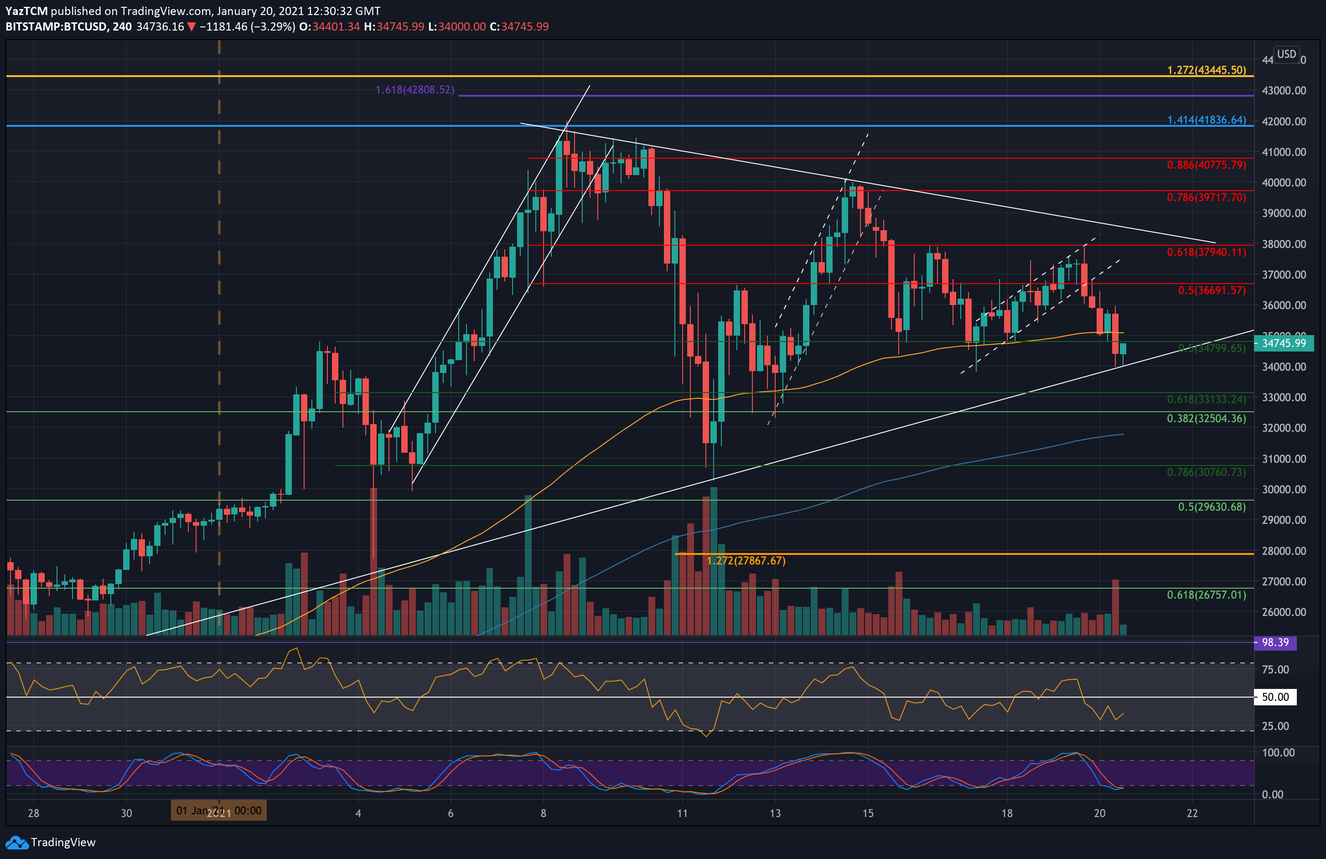
Task: Click the 1.414(41836.64) blue level label
Action: (1206, 120)
